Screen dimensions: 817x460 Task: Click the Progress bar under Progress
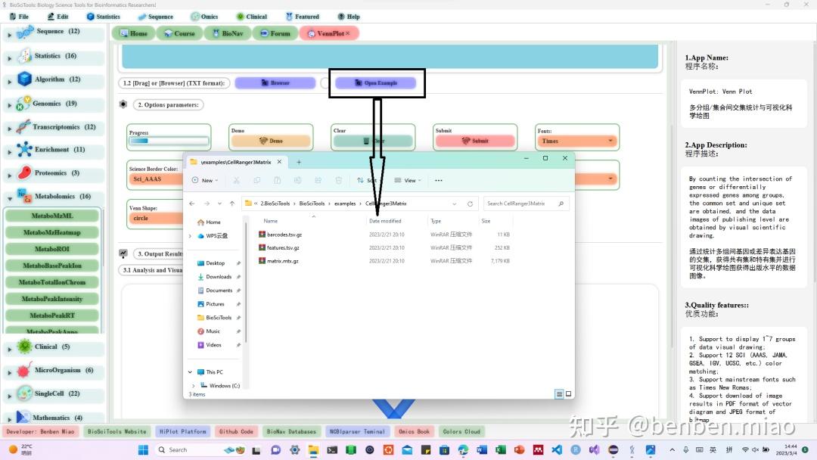click(169, 142)
